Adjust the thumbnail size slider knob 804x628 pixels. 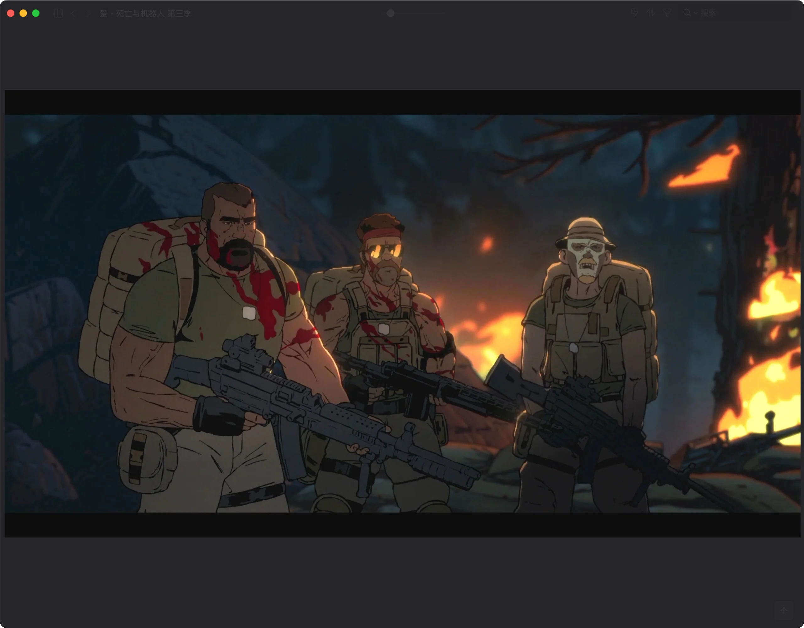coord(391,13)
